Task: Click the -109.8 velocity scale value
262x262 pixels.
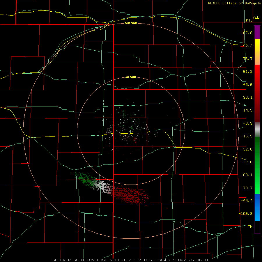Action: pyautogui.click(x=245, y=214)
